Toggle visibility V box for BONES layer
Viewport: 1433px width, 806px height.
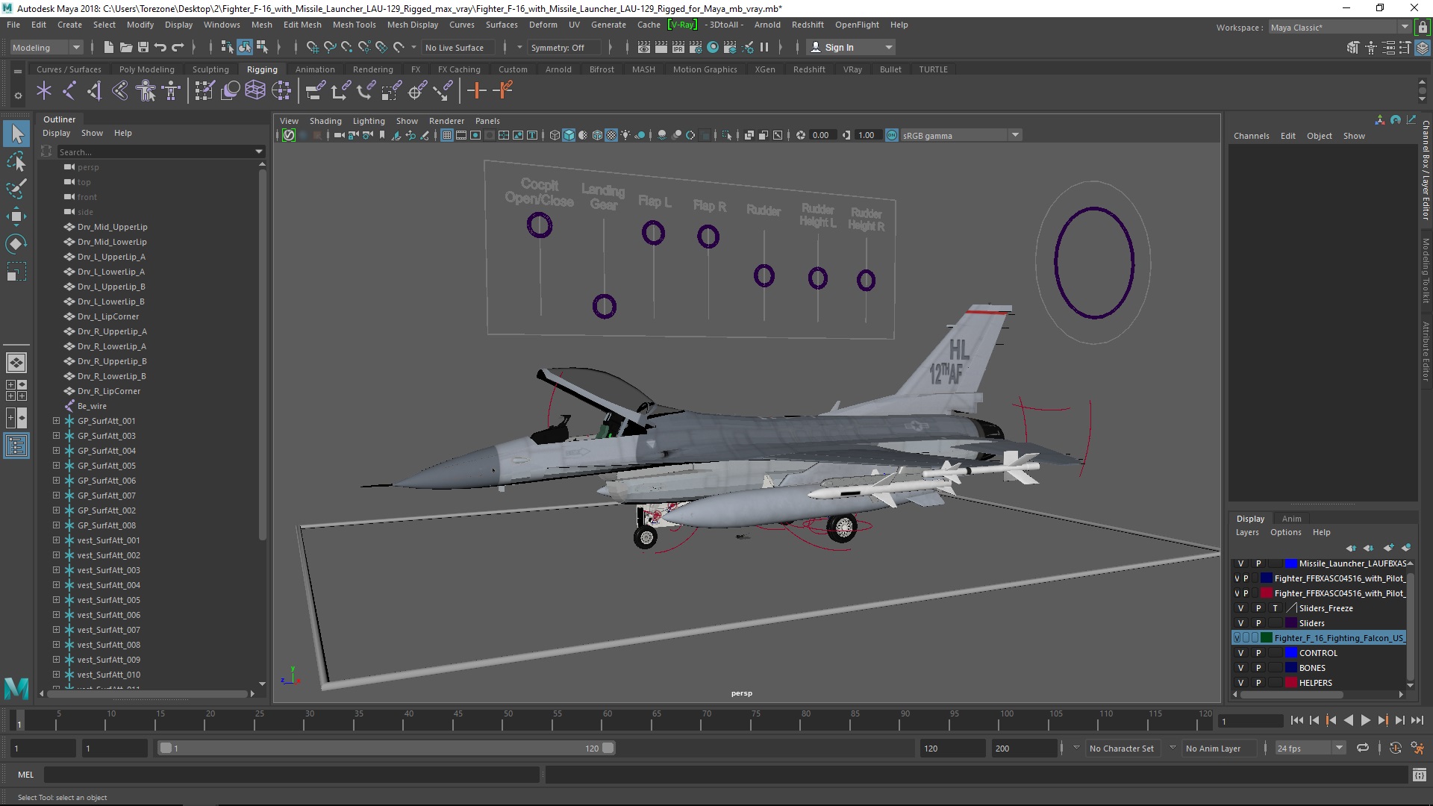pyautogui.click(x=1240, y=668)
